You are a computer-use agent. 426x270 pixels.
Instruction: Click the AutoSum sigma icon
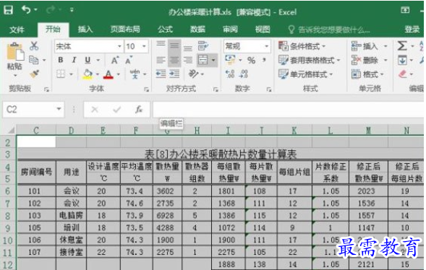point(402,45)
